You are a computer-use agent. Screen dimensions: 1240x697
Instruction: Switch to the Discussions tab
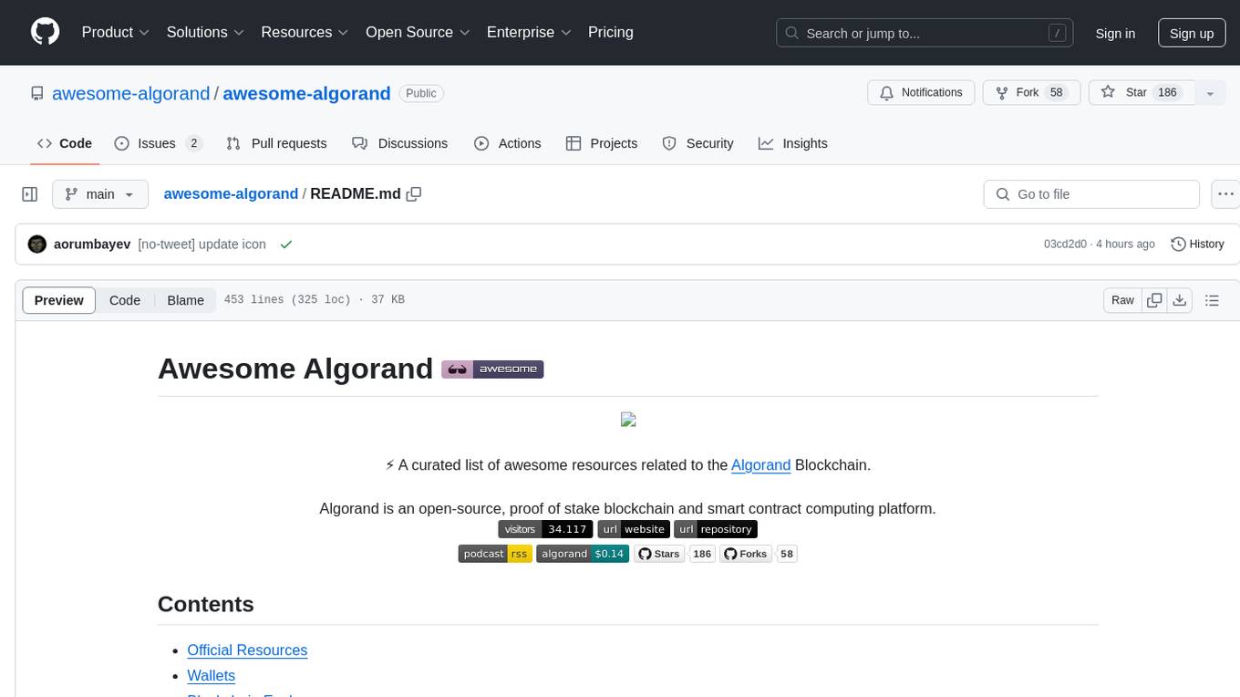(399, 143)
